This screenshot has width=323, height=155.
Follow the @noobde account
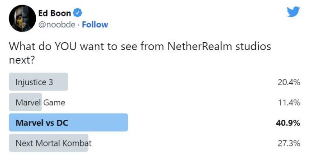click(x=95, y=25)
